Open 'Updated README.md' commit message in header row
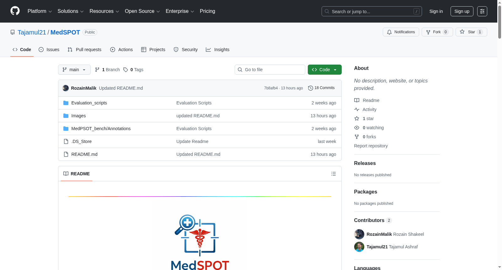The image size is (502, 270). tap(121, 88)
